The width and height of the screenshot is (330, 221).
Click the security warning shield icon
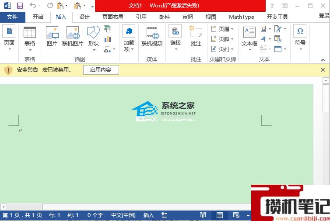(x=8, y=70)
